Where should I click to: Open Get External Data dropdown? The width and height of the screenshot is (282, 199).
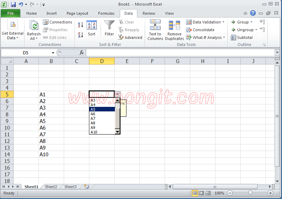pos(13,38)
